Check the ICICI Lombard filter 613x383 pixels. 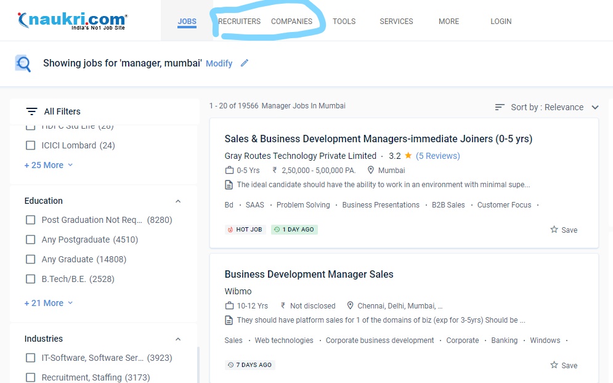[30, 145]
